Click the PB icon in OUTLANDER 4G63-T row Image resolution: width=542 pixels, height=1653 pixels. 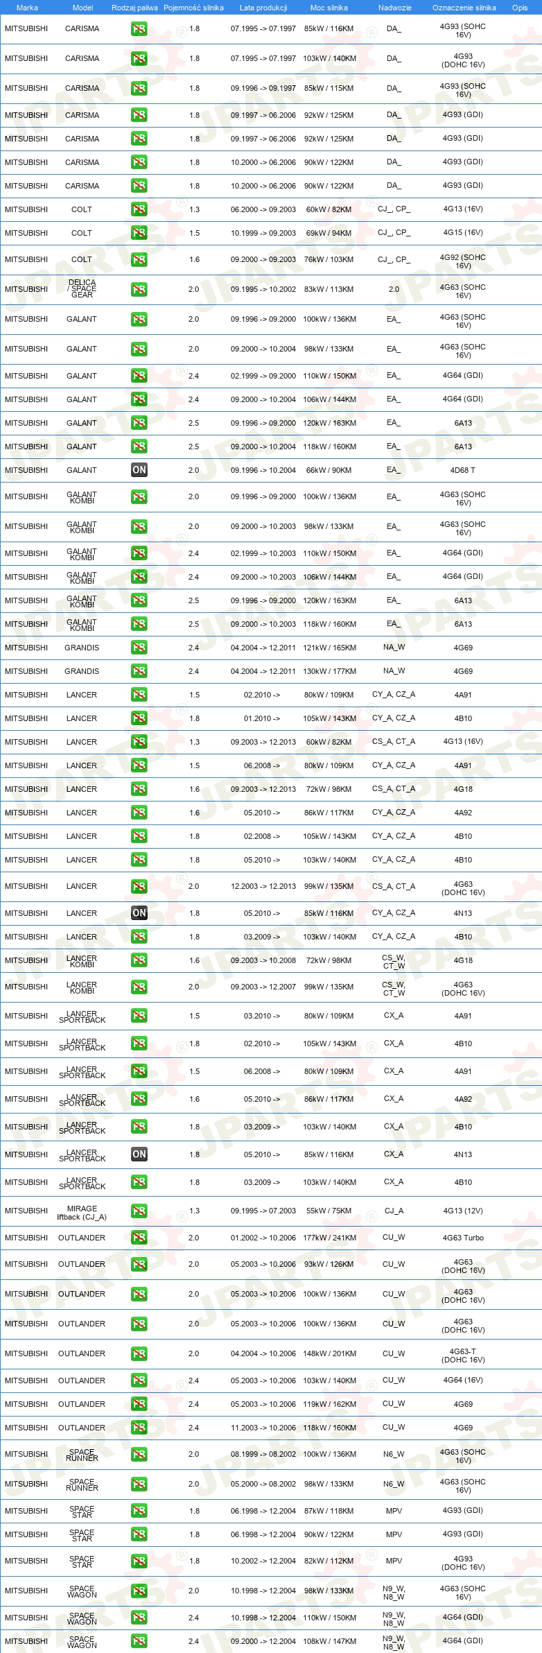139,1353
